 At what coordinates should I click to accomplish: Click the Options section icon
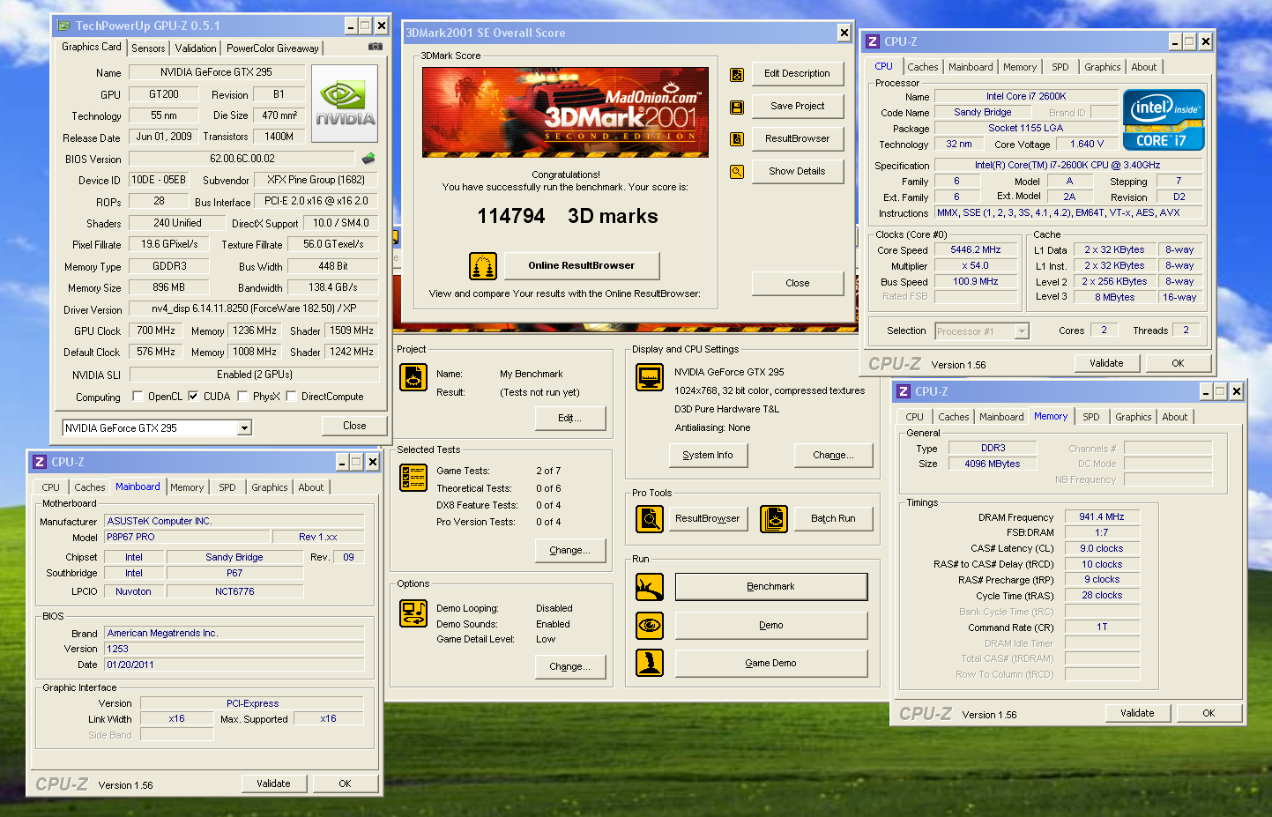pyautogui.click(x=413, y=613)
